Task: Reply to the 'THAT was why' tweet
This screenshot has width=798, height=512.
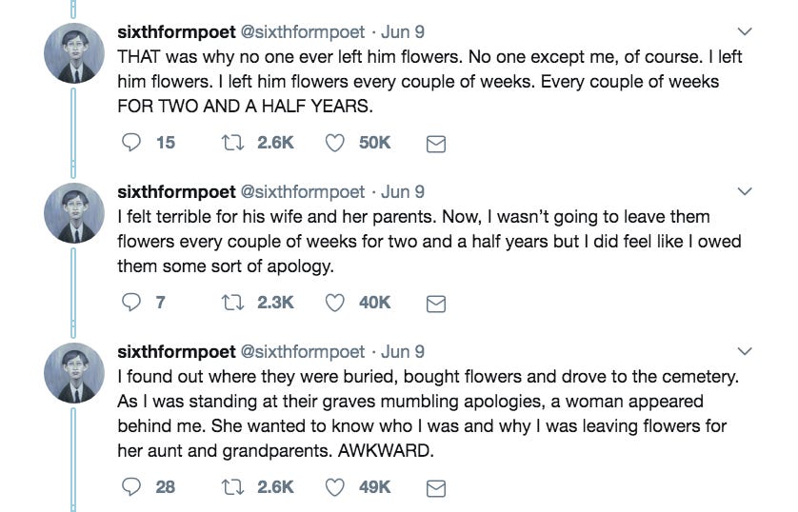Action: click(131, 143)
